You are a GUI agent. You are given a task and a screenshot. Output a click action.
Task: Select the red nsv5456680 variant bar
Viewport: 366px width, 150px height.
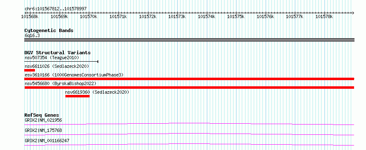(189, 88)
